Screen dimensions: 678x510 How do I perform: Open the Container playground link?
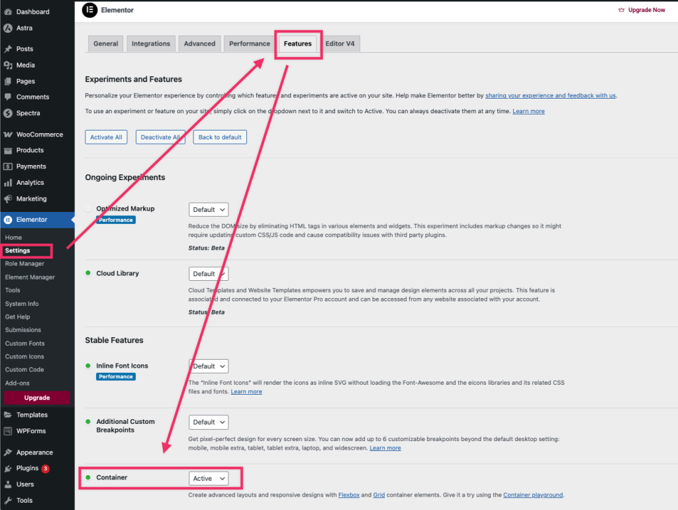point(532,495)
